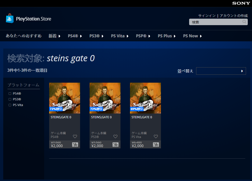Screen dimensions: 252x181
Task: Click the 69%割引 discount badge
Action: click(137, 109)
